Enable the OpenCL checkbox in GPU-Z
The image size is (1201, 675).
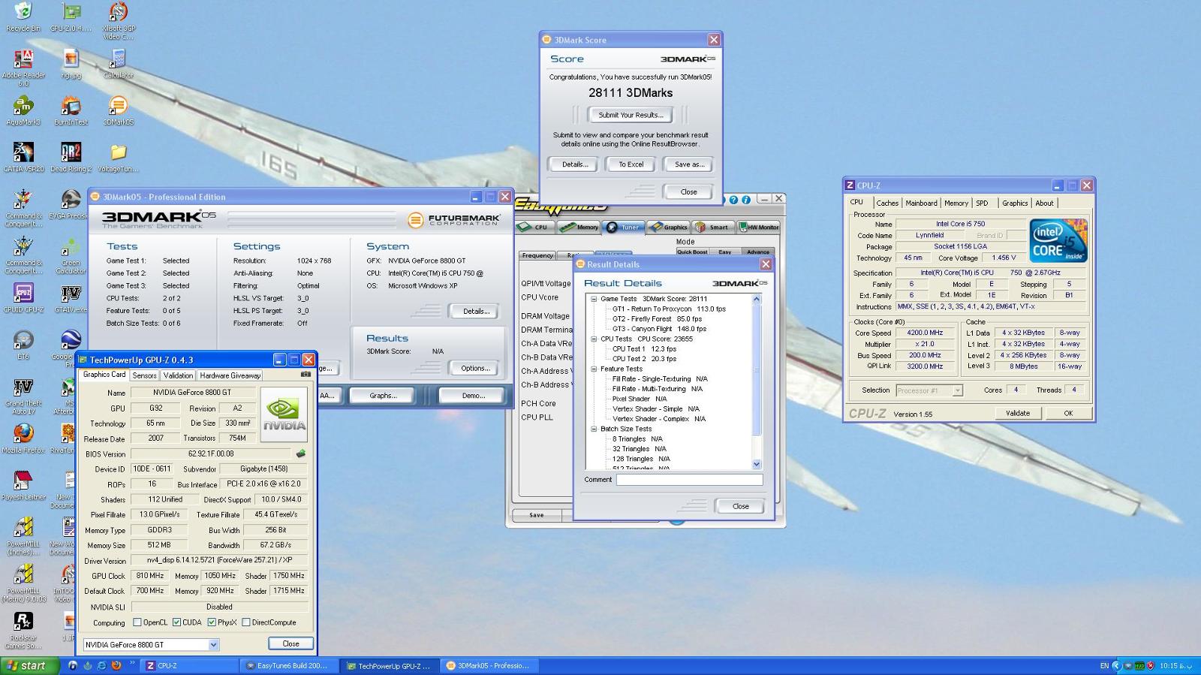(x=137, y=622)
